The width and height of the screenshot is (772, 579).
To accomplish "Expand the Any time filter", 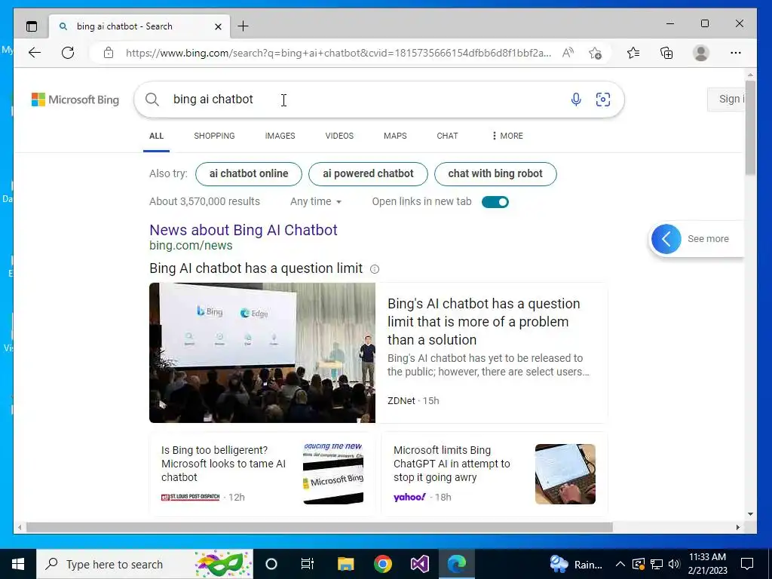I will (316, 201).
